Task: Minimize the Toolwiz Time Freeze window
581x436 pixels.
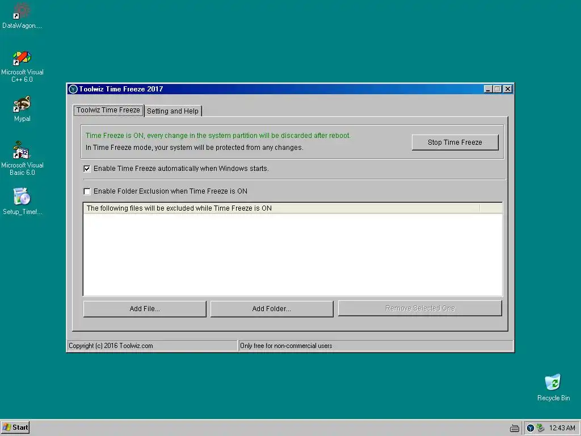Action: coord(488,89)
